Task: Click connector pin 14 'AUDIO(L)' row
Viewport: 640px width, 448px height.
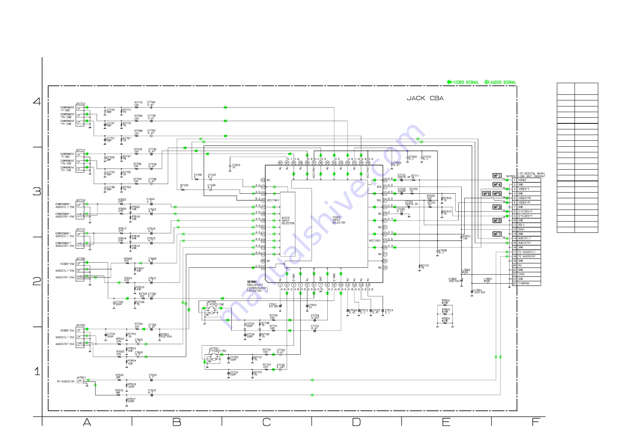Action: pos(526,238)
